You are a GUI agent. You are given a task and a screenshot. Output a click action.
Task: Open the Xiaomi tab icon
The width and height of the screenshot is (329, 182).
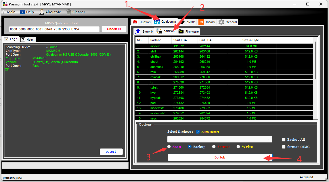click(x=201, y=22)
